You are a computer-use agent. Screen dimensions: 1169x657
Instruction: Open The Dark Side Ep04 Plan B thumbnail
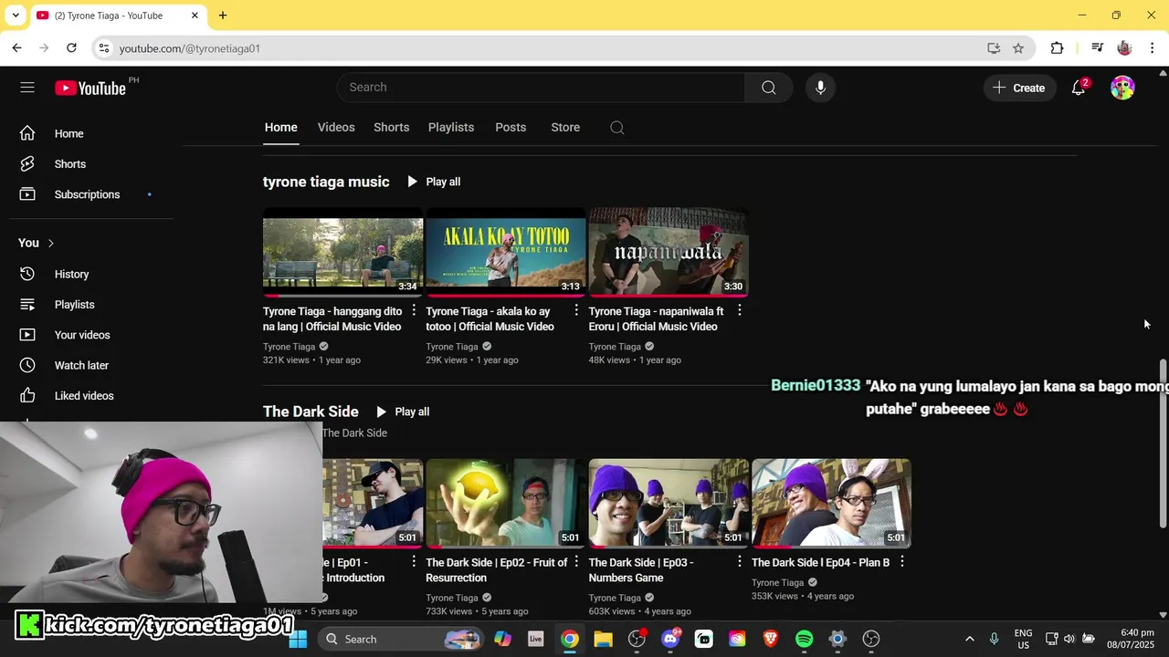[831, 503]
